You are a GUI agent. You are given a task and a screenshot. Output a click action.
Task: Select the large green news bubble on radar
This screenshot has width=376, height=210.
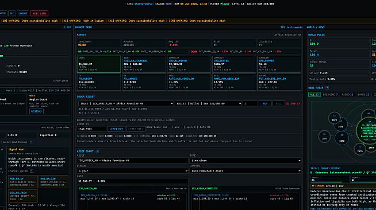pyautogui.click(x=367, y=130)
